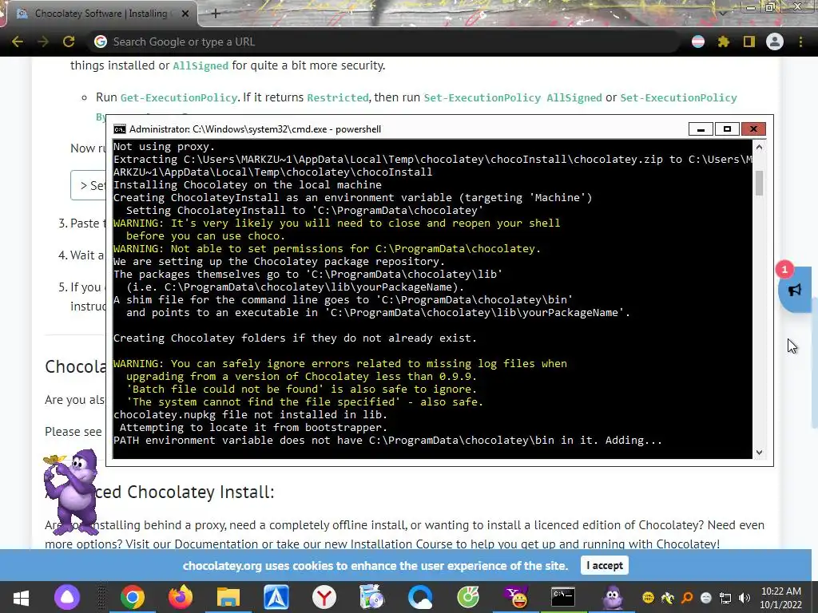Click the red notification badge 1
Viewport: 818px width, 613px height.
coord(784,270)
